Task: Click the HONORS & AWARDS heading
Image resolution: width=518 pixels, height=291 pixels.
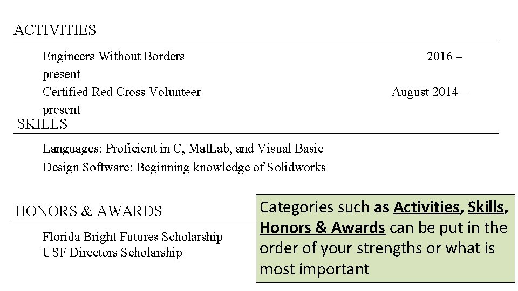Action: click(x=88, y=211)
